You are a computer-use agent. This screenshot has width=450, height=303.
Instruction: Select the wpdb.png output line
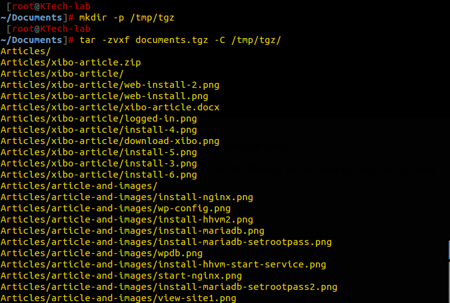tap(101, 253)
